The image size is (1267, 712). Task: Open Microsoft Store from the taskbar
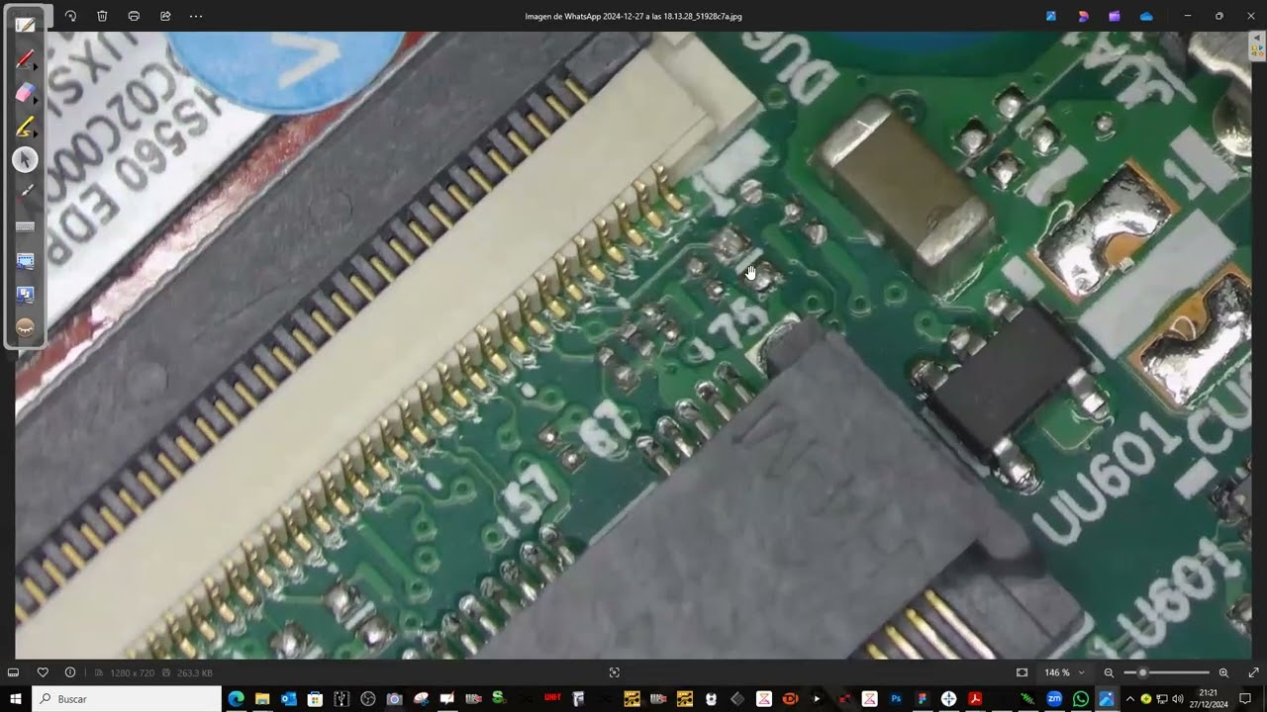pyautogui.click(x=315, y=698)
